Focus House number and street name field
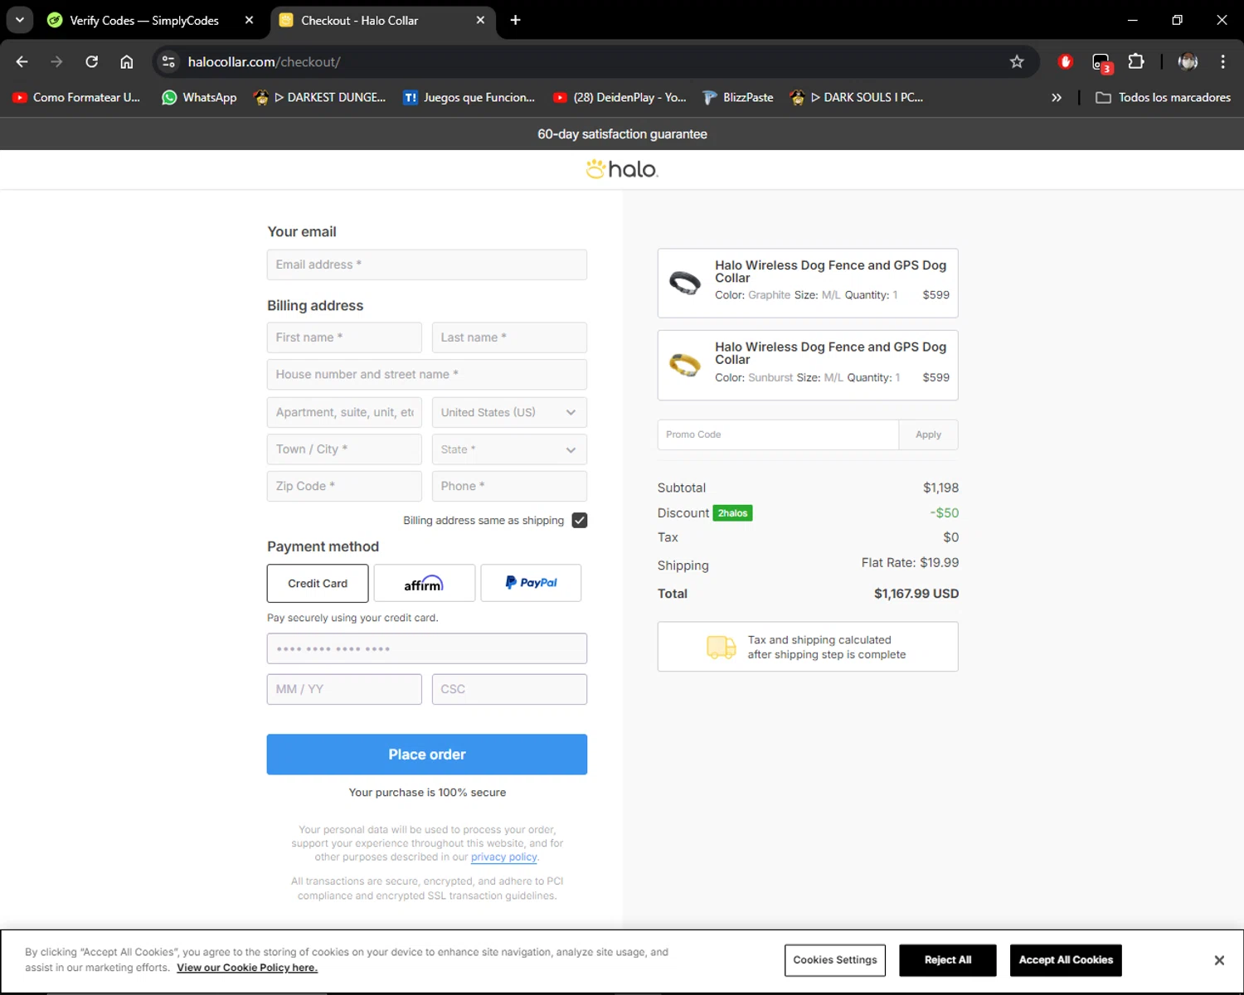 pyautogui.click(x=427, y=375)
